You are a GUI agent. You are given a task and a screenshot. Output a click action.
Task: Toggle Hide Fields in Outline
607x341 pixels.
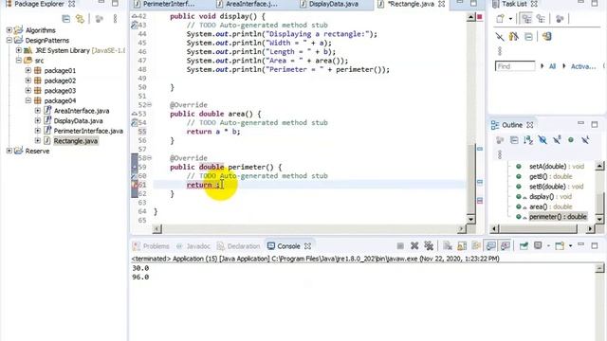tap(543, 140)
